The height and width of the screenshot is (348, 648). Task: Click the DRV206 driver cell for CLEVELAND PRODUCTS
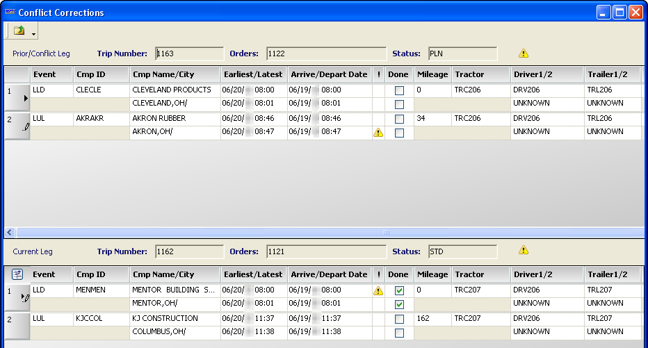tap(547, 90)
